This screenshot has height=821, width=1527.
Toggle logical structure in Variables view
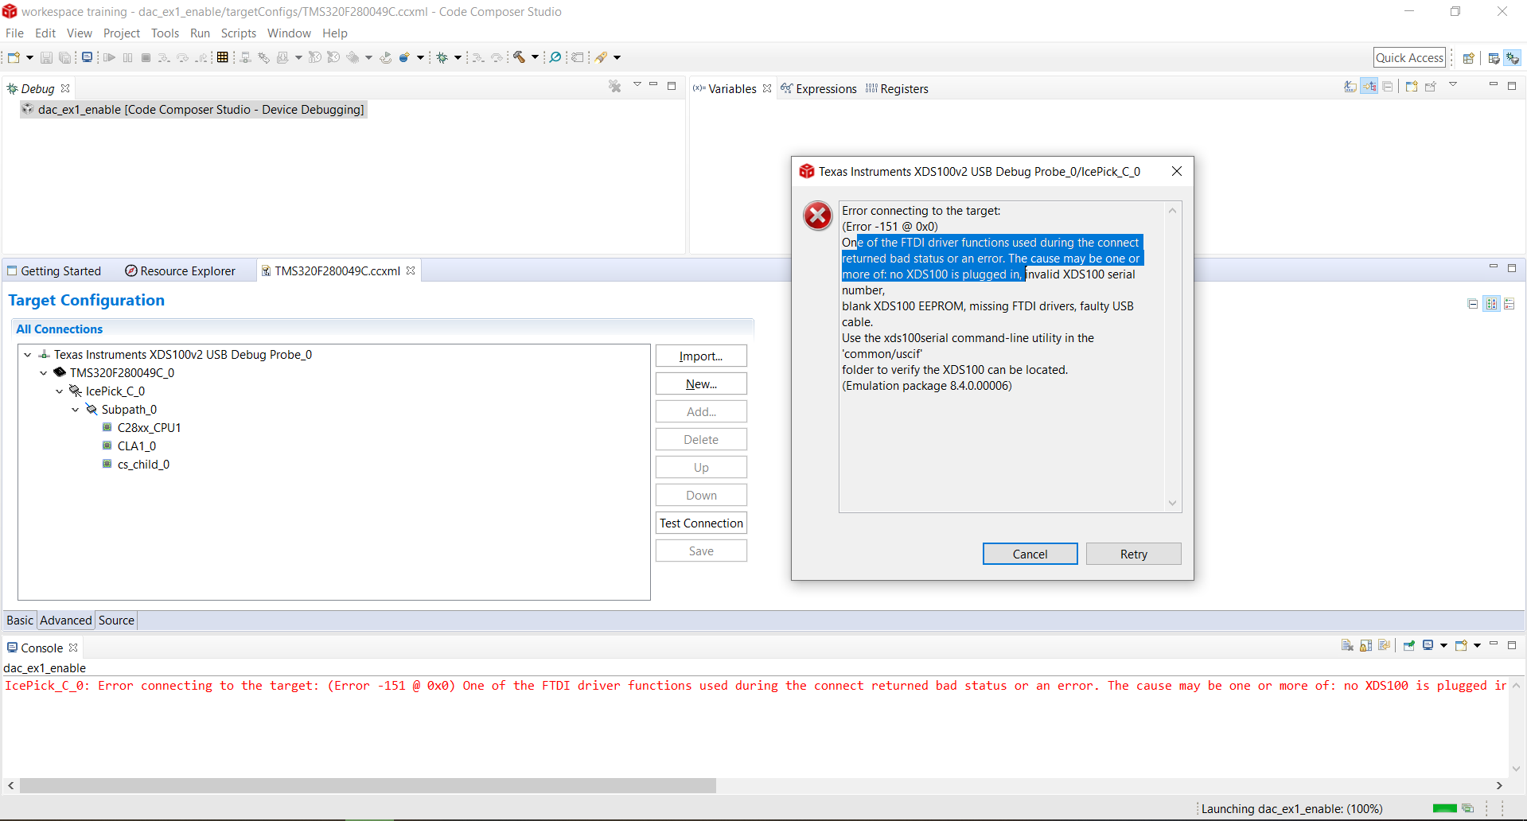click(1369, 86)
